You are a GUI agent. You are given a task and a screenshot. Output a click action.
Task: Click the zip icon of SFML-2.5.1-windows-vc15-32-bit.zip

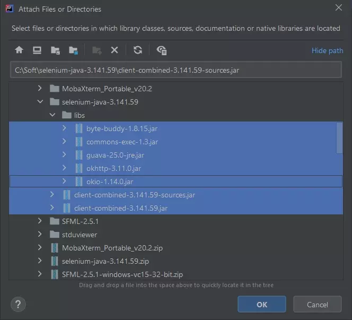point(55,274)
